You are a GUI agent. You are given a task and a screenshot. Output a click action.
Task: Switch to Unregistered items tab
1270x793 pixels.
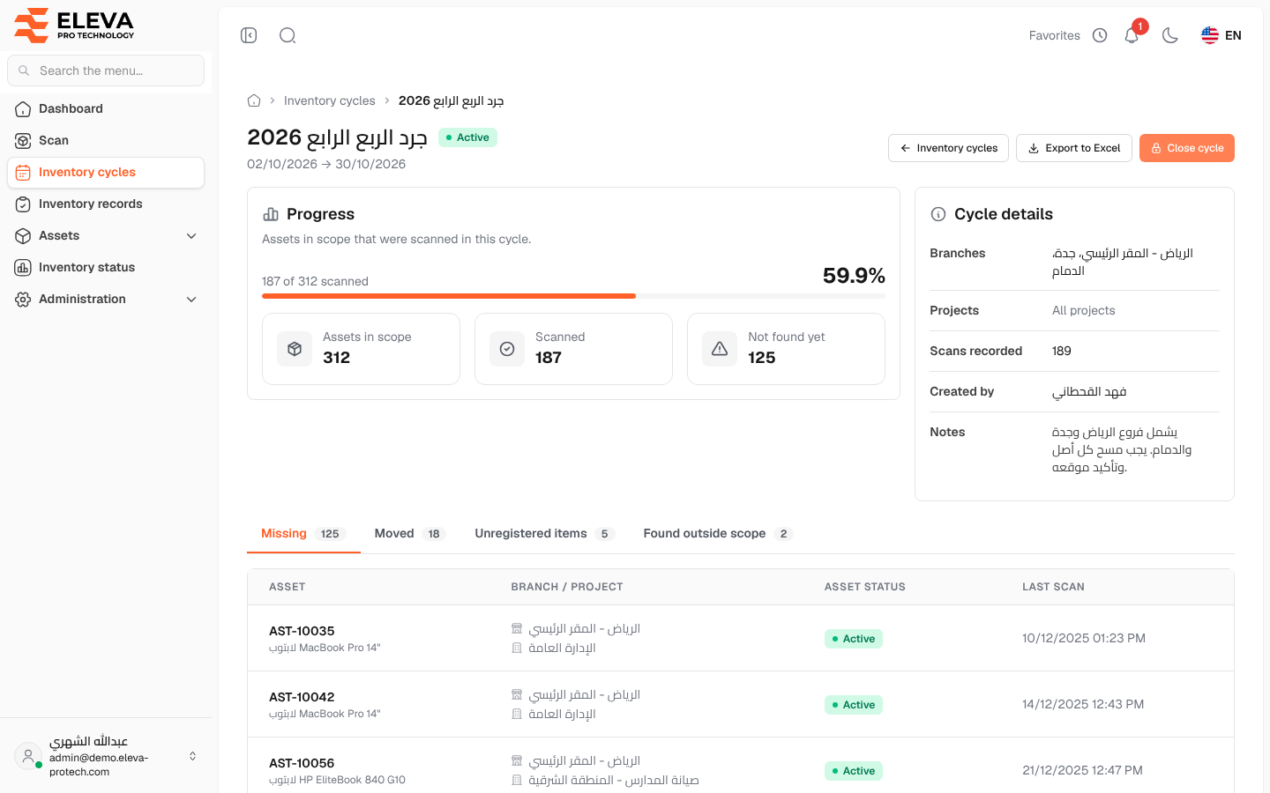(544, 533)
